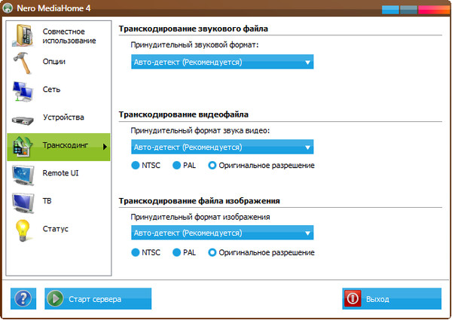Select PAL under image file transcoding
The height and width of the screenshot is (320, 452).
pyautogui.click(x=177, y=253)
